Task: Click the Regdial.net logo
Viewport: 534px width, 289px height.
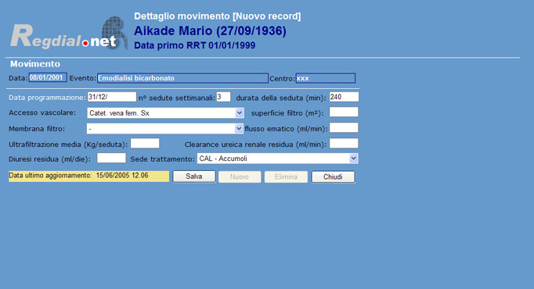Action: click(69, 34)
